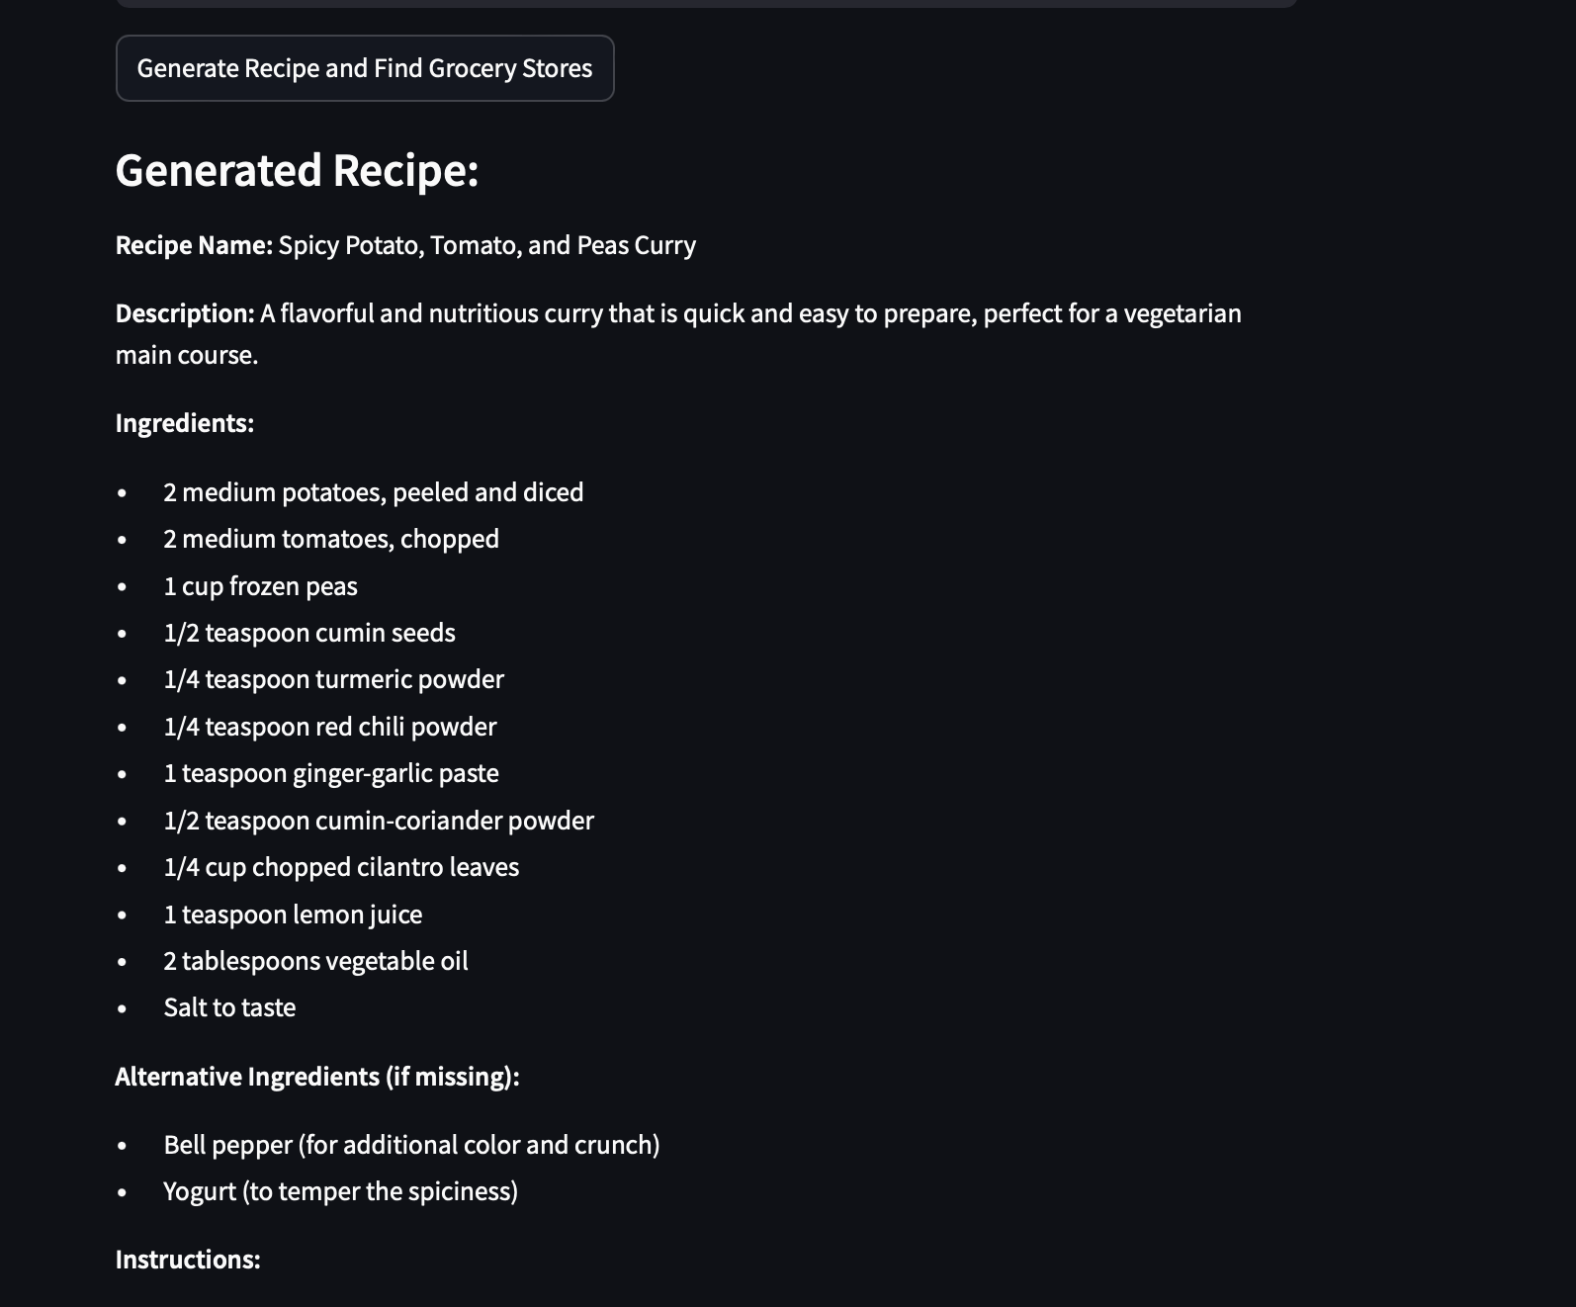
Task: Click the Recipe Name label
Action: coord(194,245)
